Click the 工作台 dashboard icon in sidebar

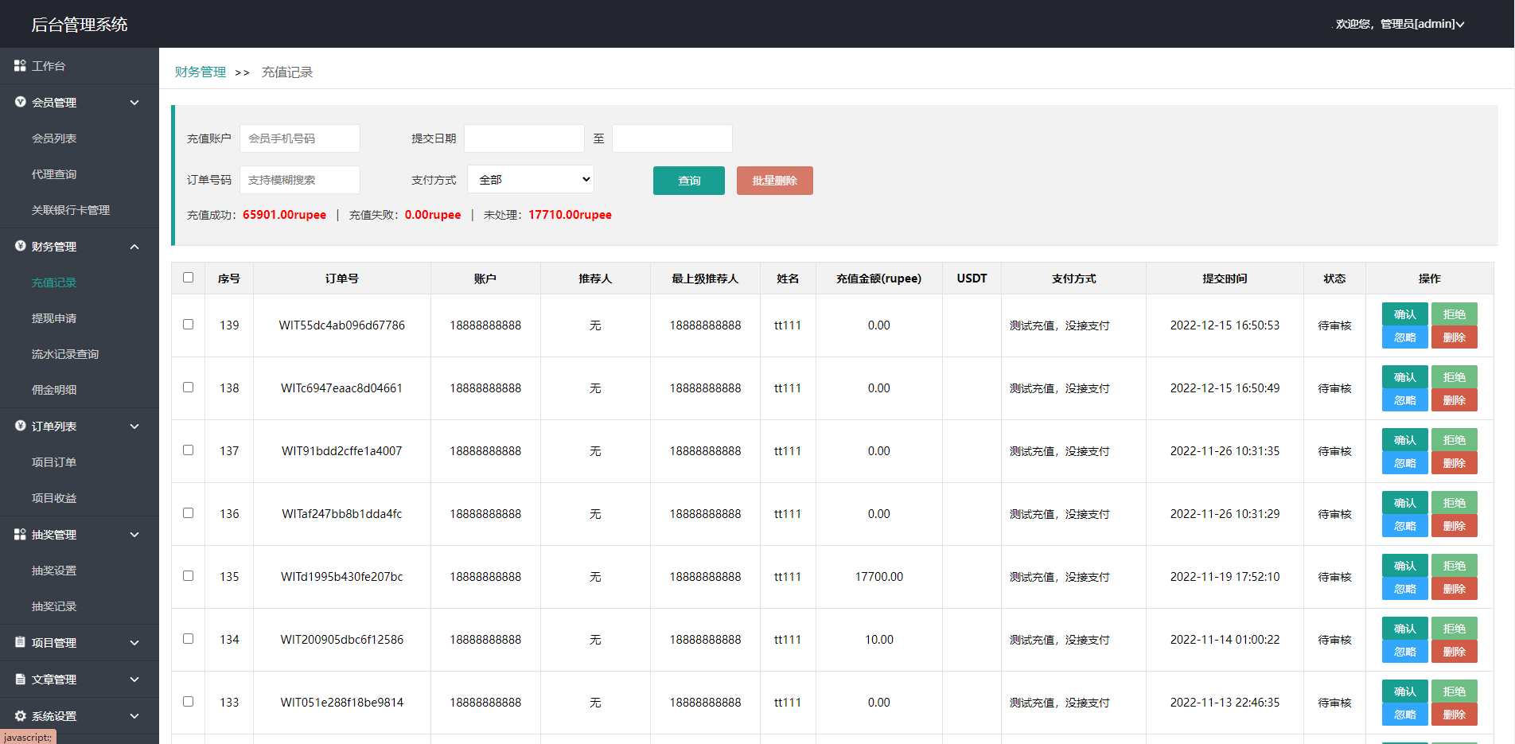(20, 66)
